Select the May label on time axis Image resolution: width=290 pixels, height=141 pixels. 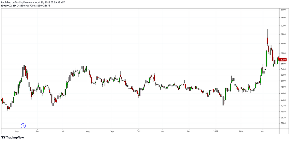coord(16,131)
